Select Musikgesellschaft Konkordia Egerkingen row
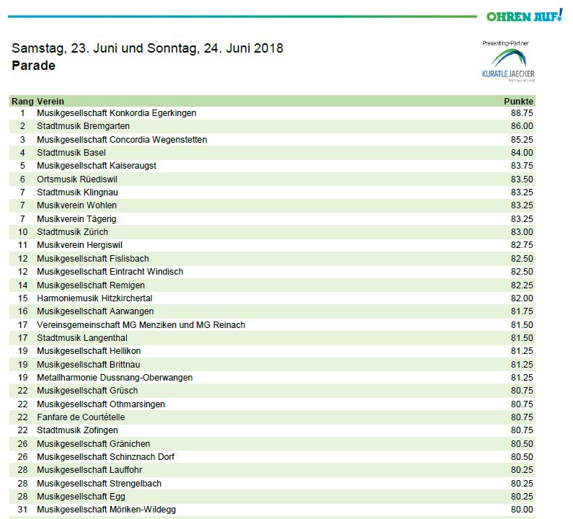This screenshot has height=519, width=573. pyautogui.click(x=116, y=113)
